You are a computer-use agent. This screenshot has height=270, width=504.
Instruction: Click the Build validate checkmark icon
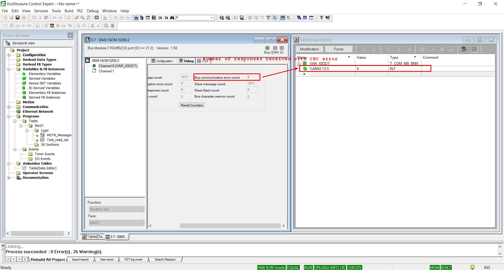(x=69, y=18)
